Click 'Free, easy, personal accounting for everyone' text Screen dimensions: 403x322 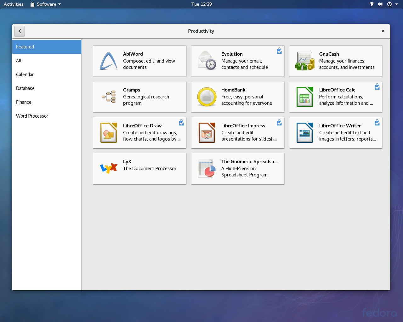247,100
